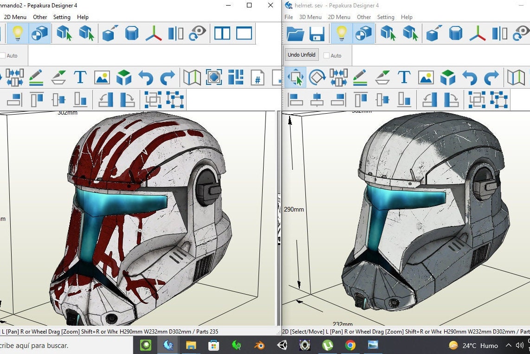
Task: Open File menu in helmet.sev window
Action: [289, 17]
